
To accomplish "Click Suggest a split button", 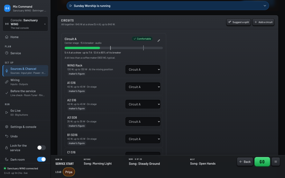I will [x=239, y=22].
